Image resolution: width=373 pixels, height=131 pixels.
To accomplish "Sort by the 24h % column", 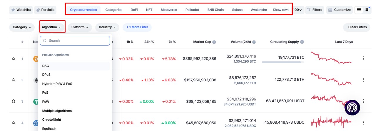I will pyautogui.click(x=149, y=42).
